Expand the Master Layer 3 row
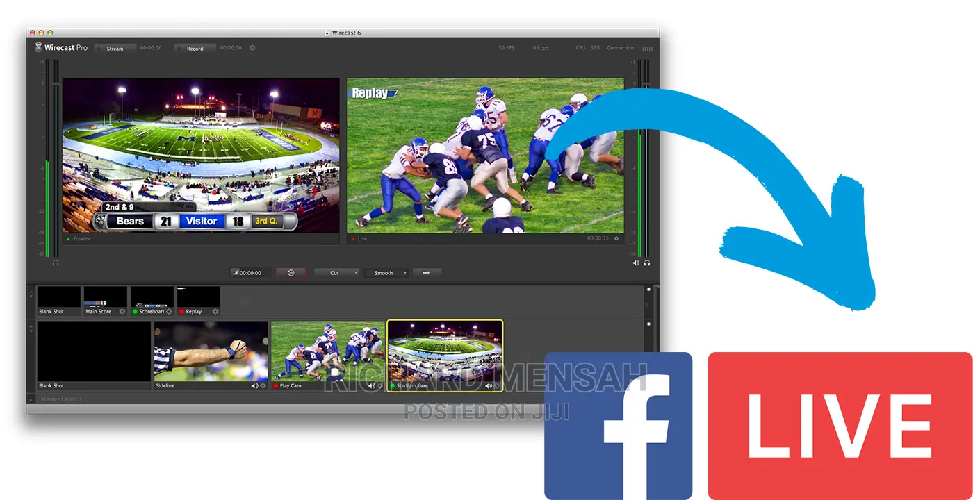This screenshot has width=973, height=500. coord(31,399)
